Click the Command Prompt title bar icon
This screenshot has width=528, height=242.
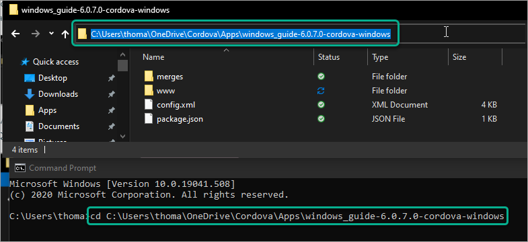(21, 168)
